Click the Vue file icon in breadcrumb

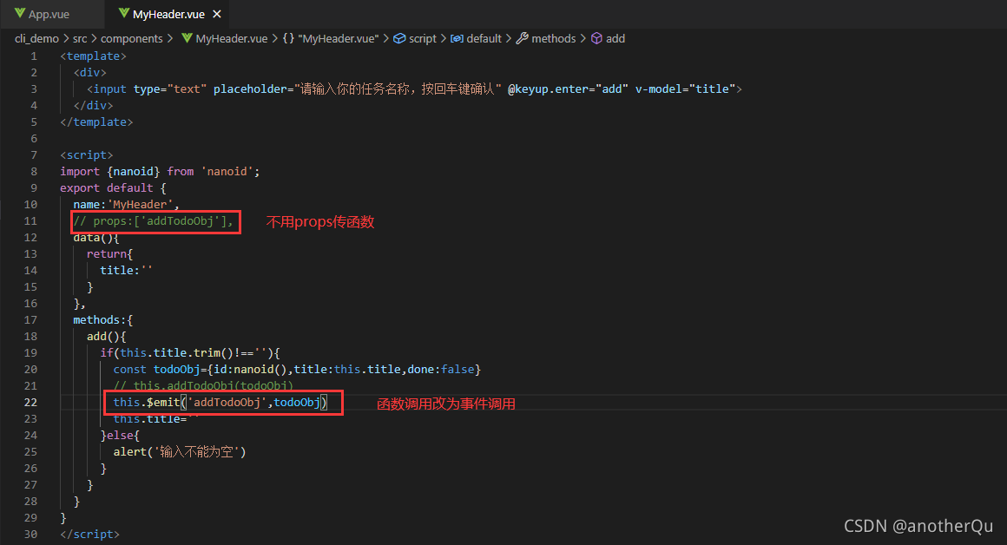pos(187,38)
